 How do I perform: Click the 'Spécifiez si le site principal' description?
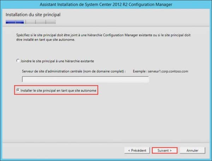[104, 38]
